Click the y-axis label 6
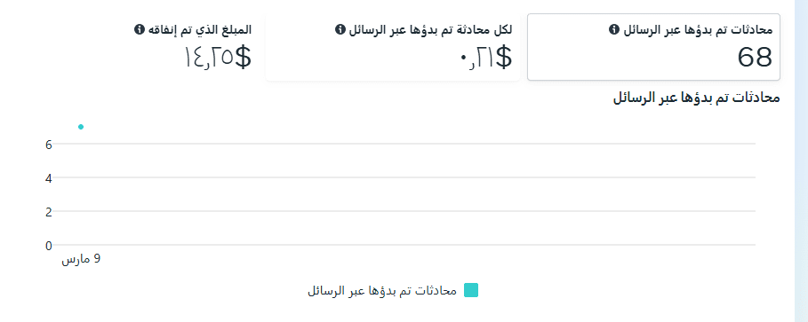 click(49, 145)
